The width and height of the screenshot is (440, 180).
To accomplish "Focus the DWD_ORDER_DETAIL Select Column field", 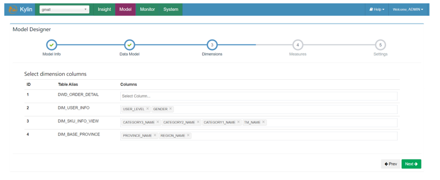I will pos(259,96).
